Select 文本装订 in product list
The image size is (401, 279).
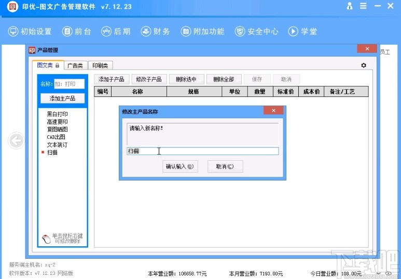coord(57,145)
